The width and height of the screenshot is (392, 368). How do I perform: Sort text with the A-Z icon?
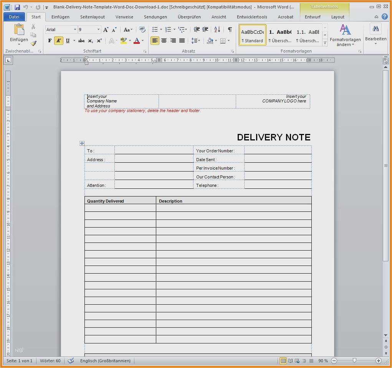coord(217,30)
